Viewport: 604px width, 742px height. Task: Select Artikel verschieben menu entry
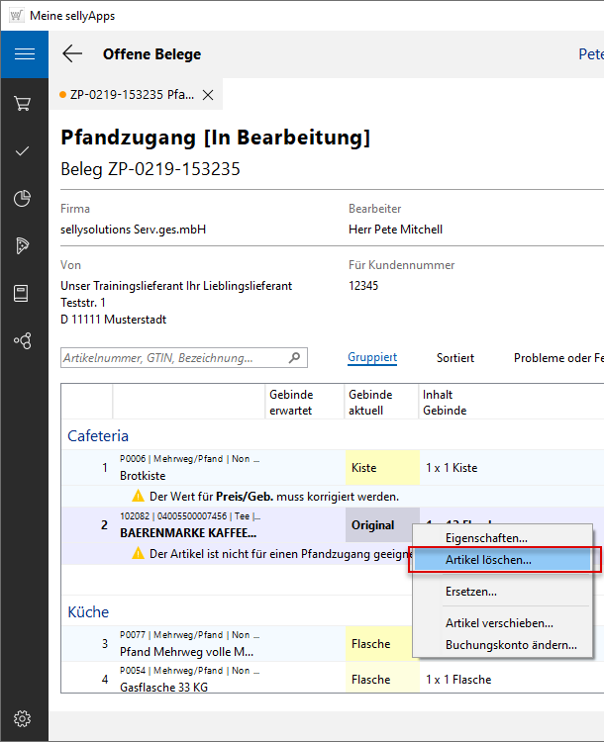pyautogui.click(x=499, y=623)
